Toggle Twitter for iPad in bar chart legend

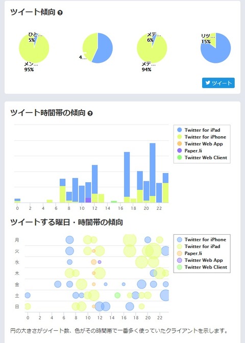pyautogui.click(x=199, y=130)
